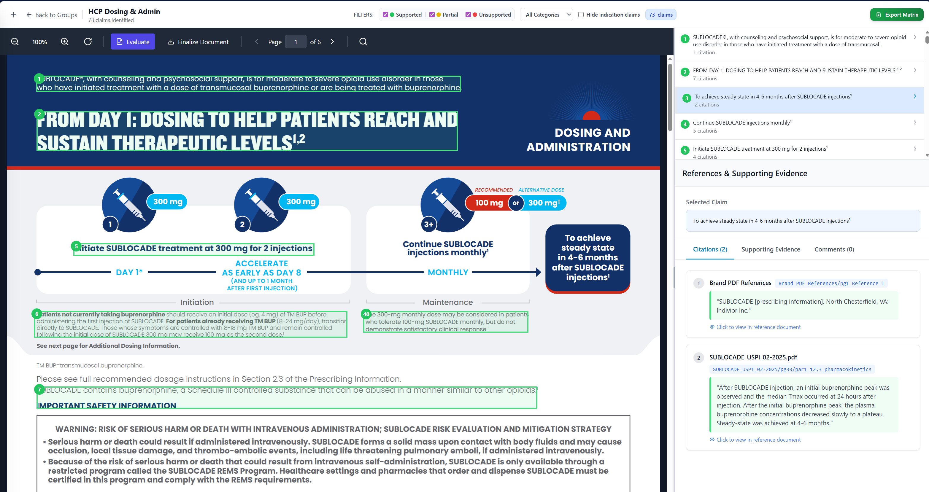This screenshot has height=492, width=929.
Task: Click the zoom out magnifier icon
Action: (15, 42)
